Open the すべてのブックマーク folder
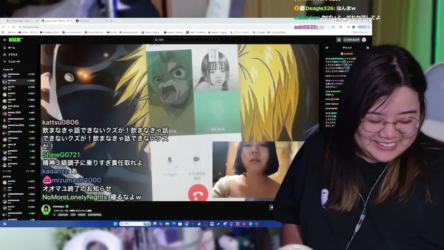Viewport: 444px width, 250px height. pos(362,33)
